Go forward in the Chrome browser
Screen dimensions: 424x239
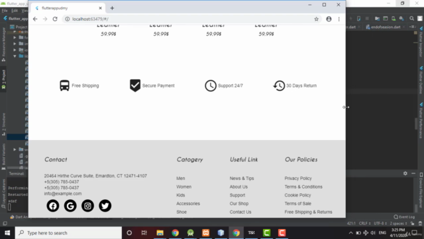tap(45, 19)
